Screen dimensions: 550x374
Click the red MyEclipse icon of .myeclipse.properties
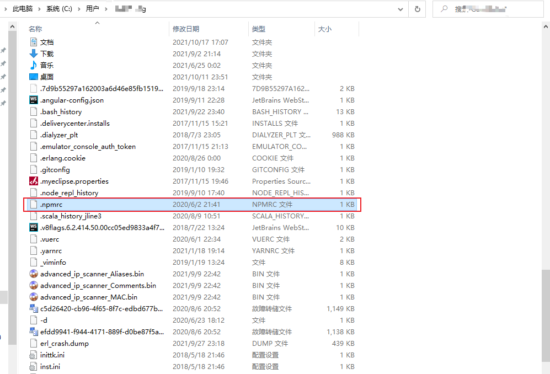tap(33, 181)
